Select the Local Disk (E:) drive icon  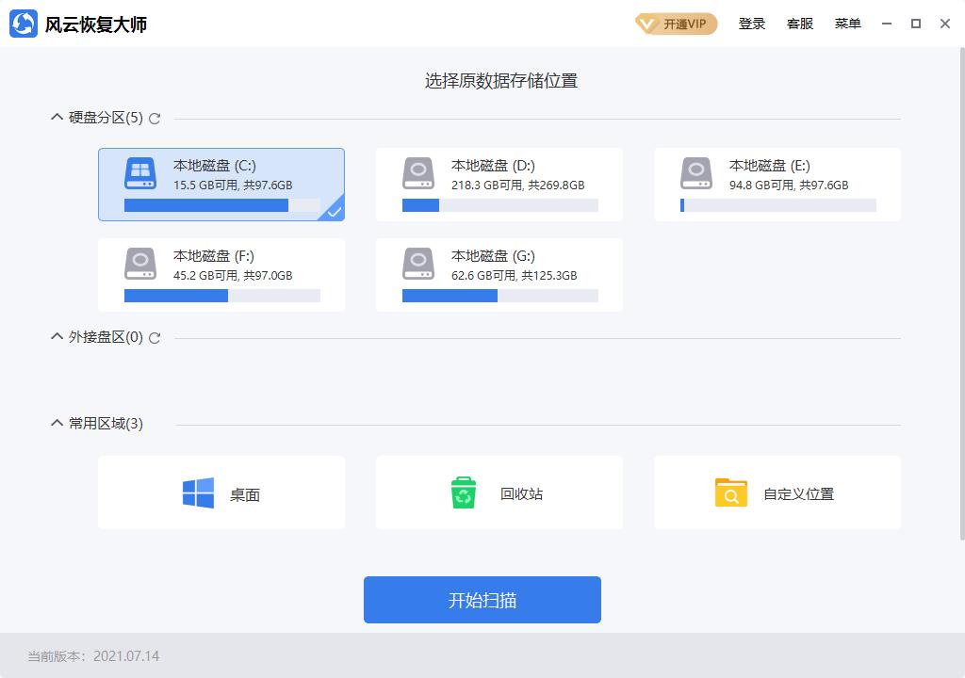pyautogui.click(x=696, y=173)
